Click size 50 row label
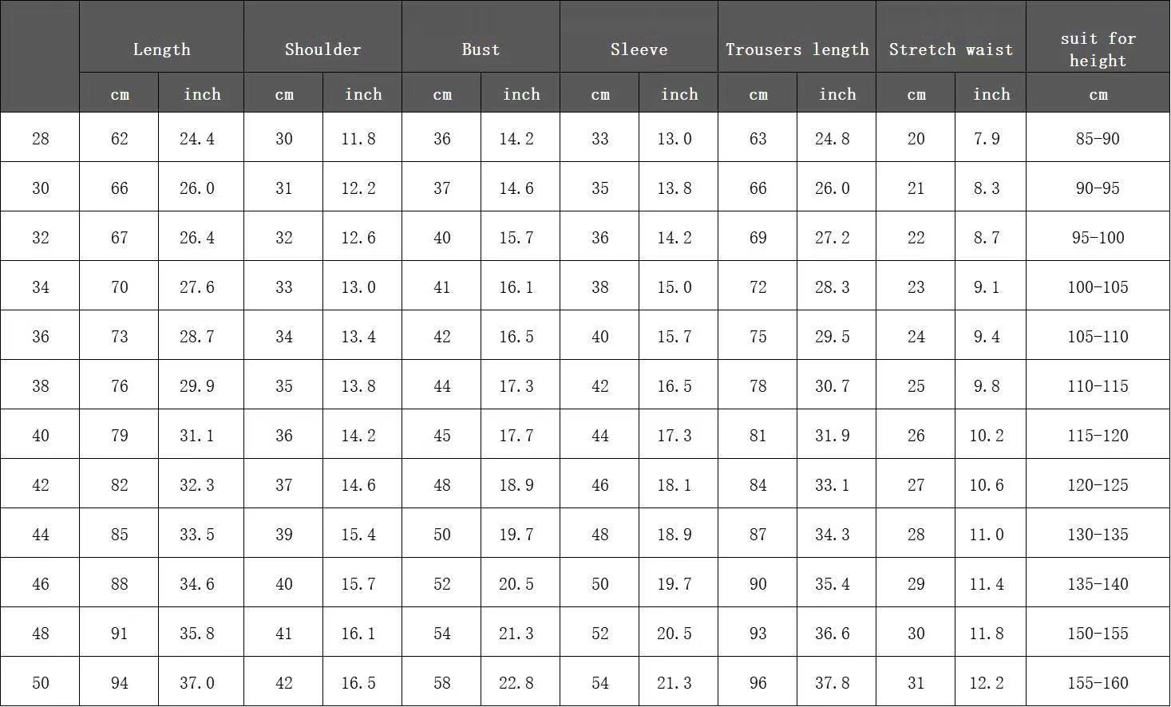This screenshot has height=707, width=1171. point(40,682)
